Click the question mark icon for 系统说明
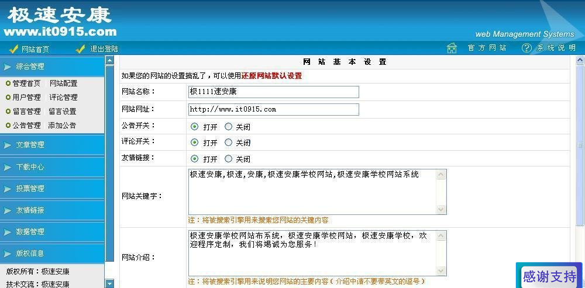 tap(526, 48)
